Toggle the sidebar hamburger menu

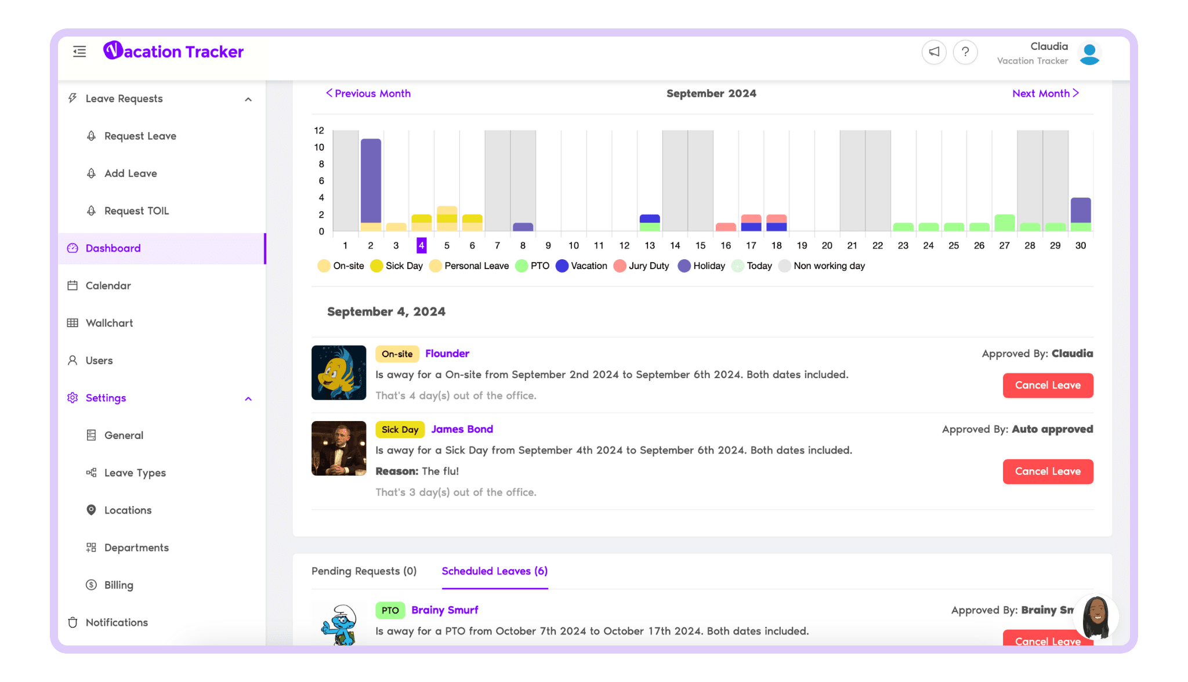point(79,52)
